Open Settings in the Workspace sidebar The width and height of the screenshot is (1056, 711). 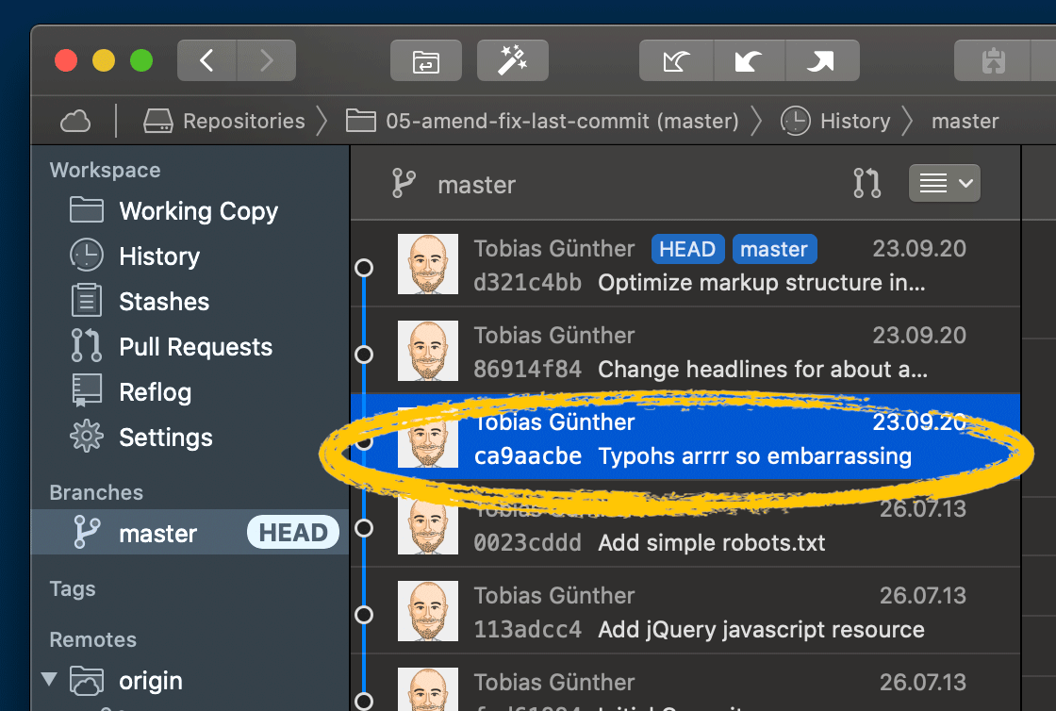165,437
